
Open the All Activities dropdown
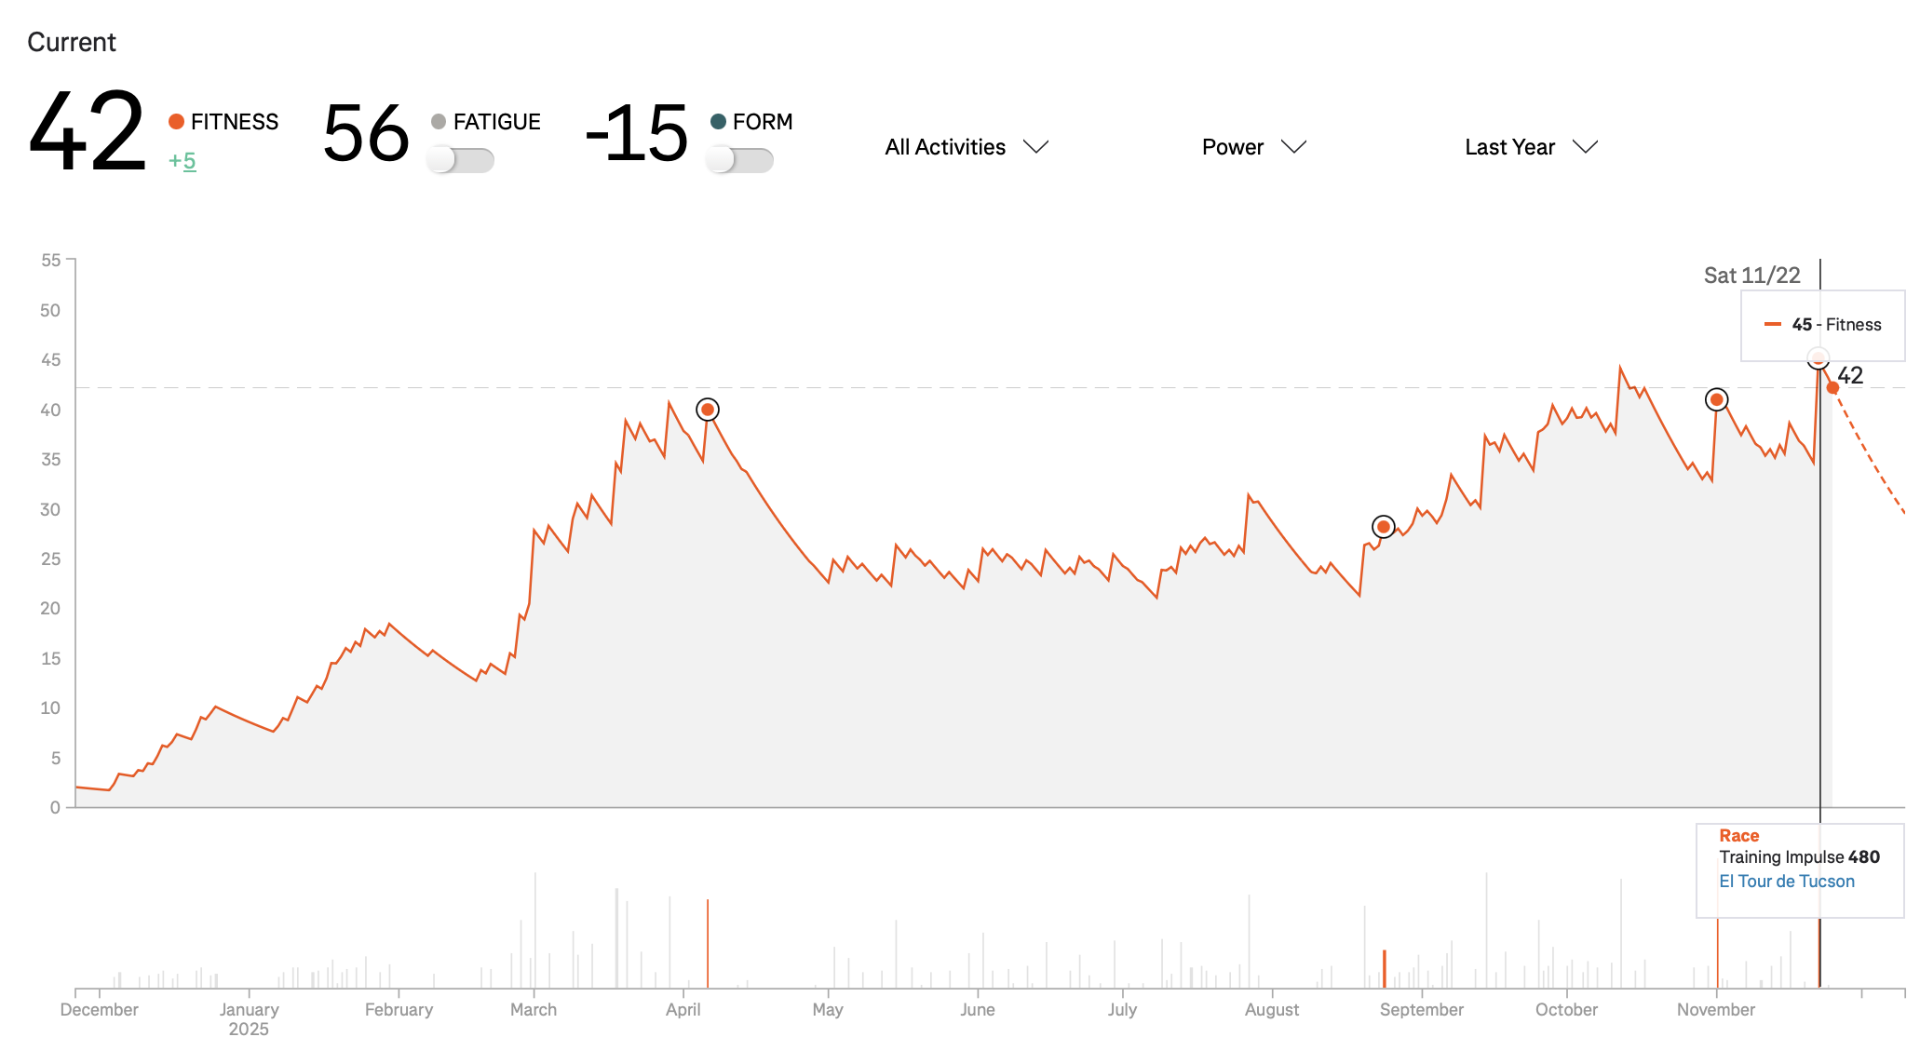tap(946, 147)
